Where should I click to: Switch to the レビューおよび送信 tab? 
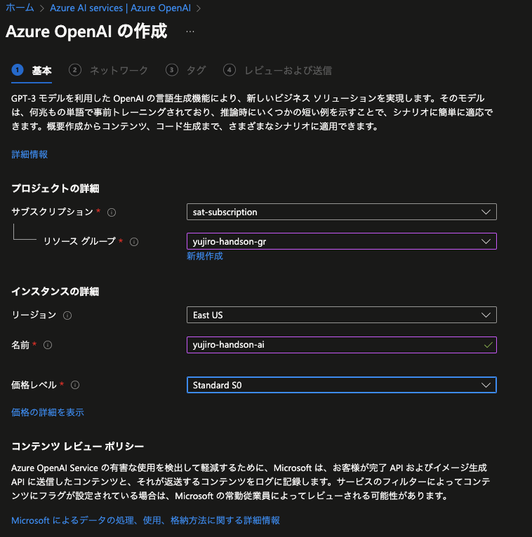(278, 71)
